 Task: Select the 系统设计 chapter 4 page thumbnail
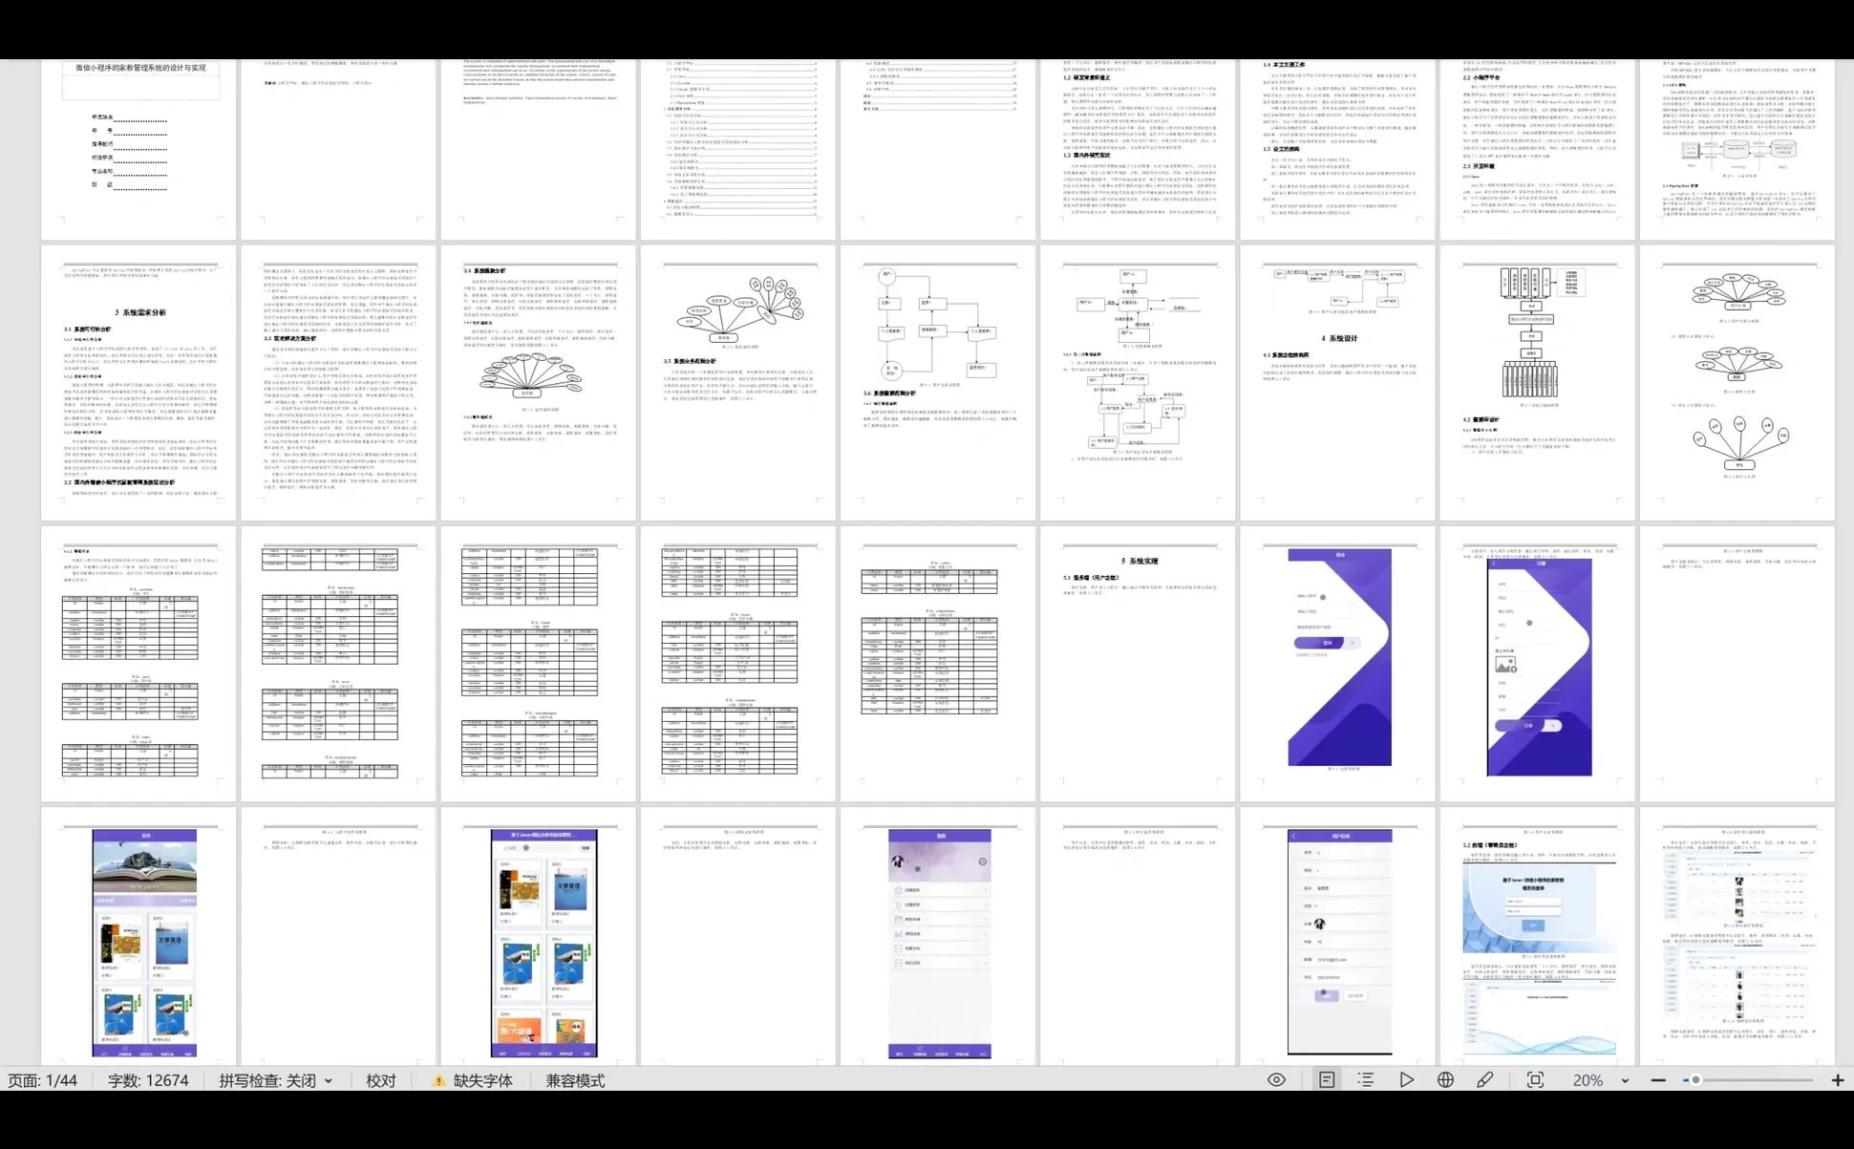[x=1337, y=382]
